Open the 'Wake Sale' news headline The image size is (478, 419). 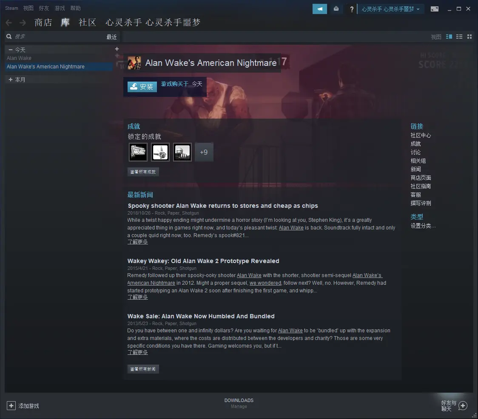coord(201,316)
